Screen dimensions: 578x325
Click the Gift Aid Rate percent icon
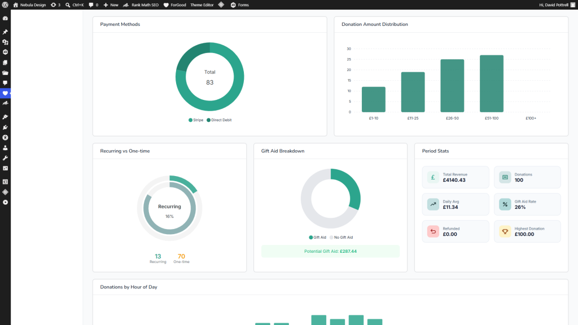click(505, 204)
